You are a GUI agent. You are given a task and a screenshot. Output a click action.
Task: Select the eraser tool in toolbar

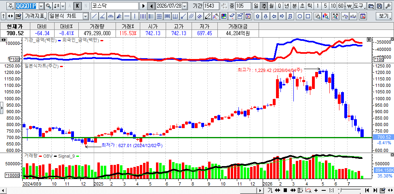pyautogui.click(x=232, y=16)
